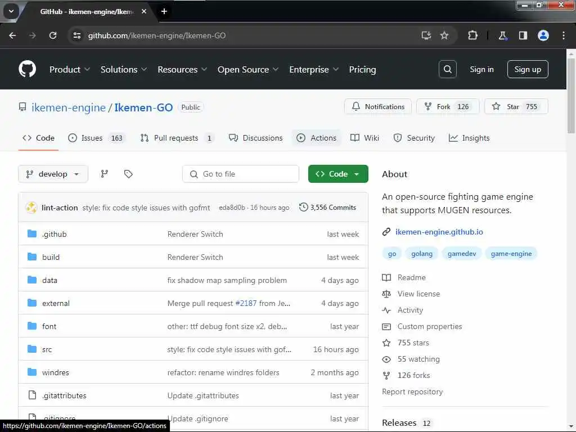This screenshot has width=576, height=432.
Task: Click the link icon beside ikemen-engine.github.io
Action: [386, 232]
